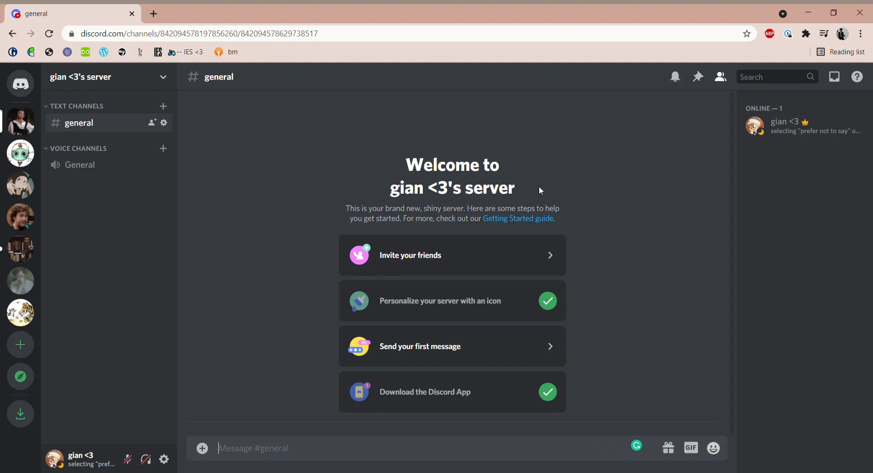Screen dimensions: 873x473
Task: Reload the page button
Action: 49,34
